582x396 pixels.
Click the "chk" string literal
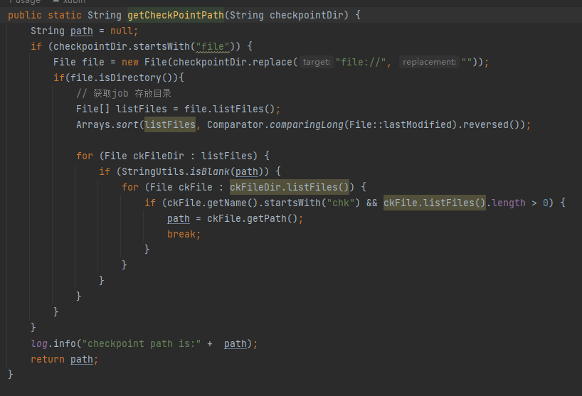(341, 203)
